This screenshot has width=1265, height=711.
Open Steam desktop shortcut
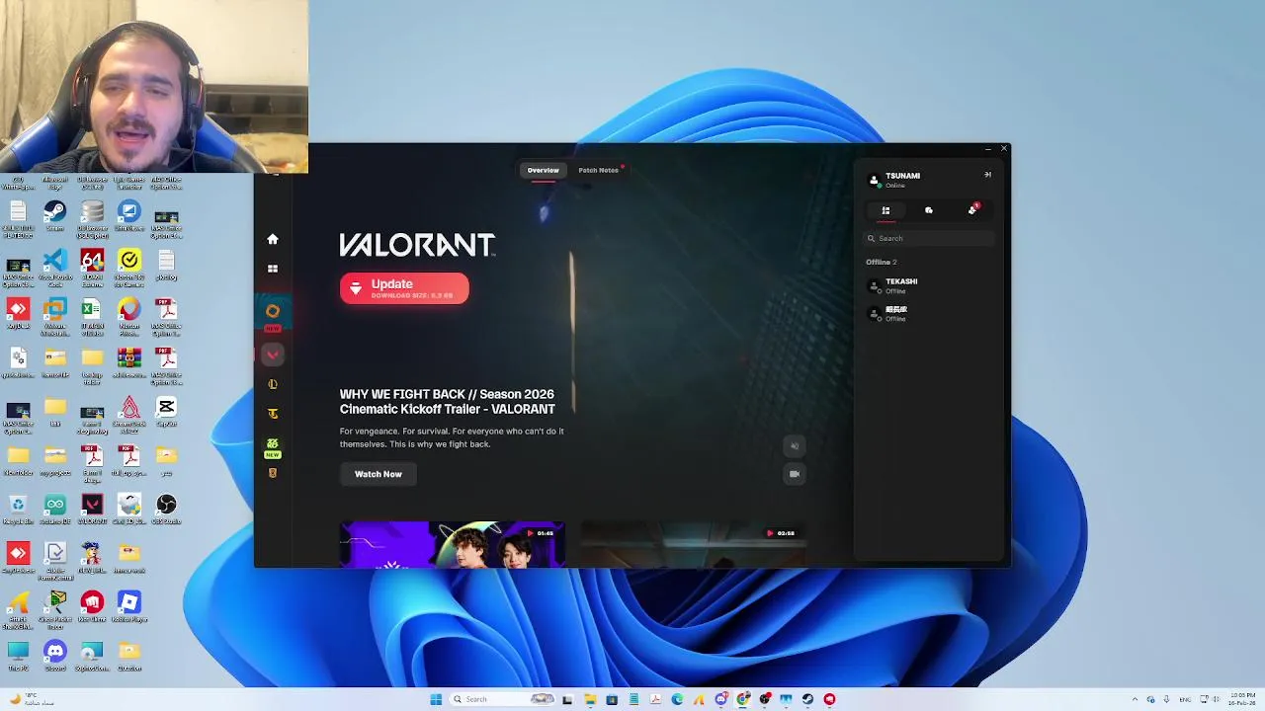55,216
